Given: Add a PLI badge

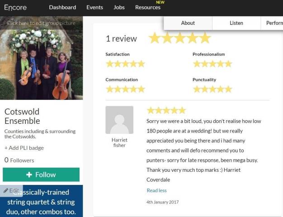Looking at the screenshot, I should coord(24,148).
